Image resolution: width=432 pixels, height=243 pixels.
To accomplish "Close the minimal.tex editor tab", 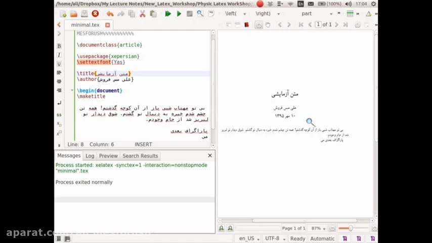I will [x=107, y=25].
